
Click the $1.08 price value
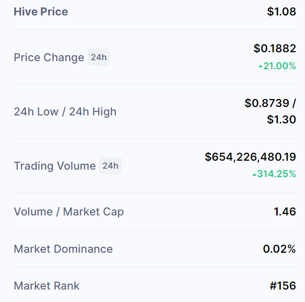click(x=282, y=11)
